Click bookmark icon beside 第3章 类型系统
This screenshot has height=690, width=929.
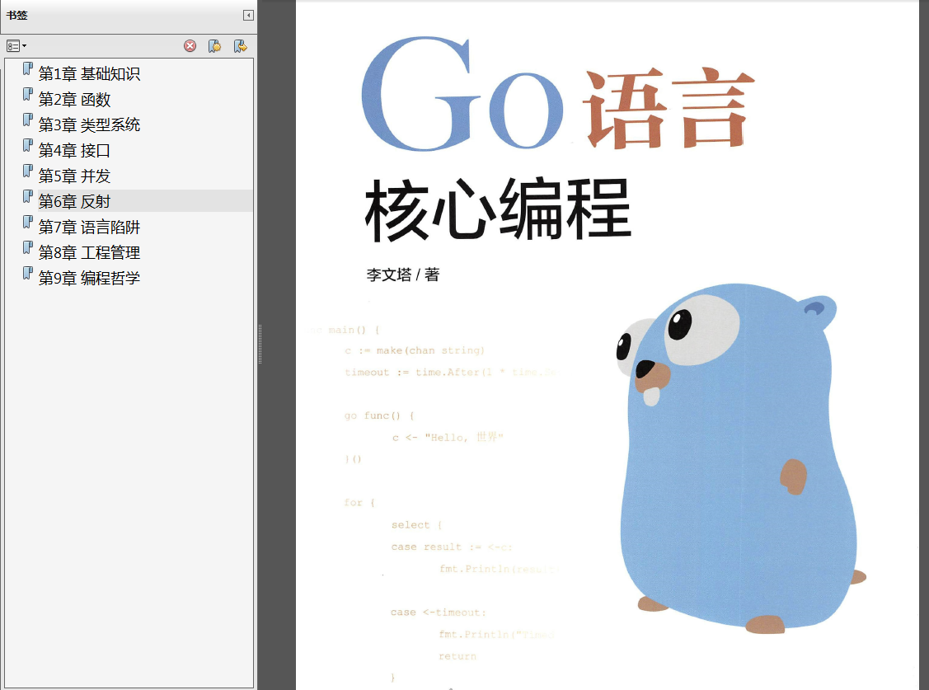(27, 120)
